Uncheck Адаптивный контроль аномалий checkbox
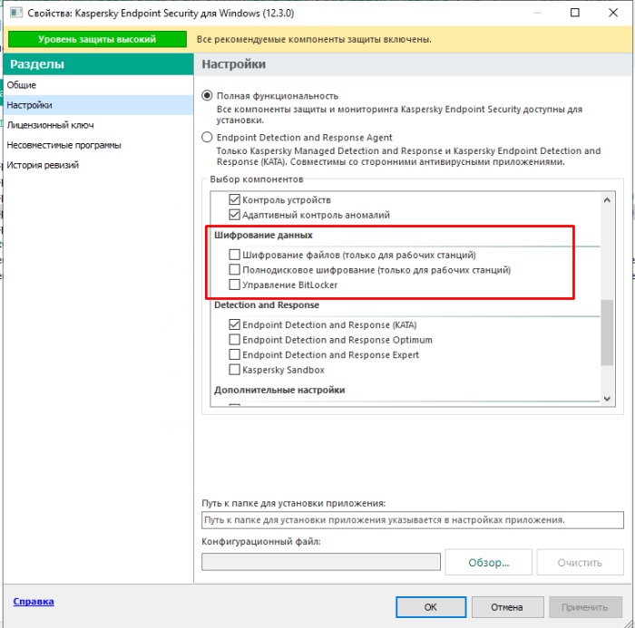Viewport: 635px width, 628px height. pyautogui.click(x=234, y=215)
